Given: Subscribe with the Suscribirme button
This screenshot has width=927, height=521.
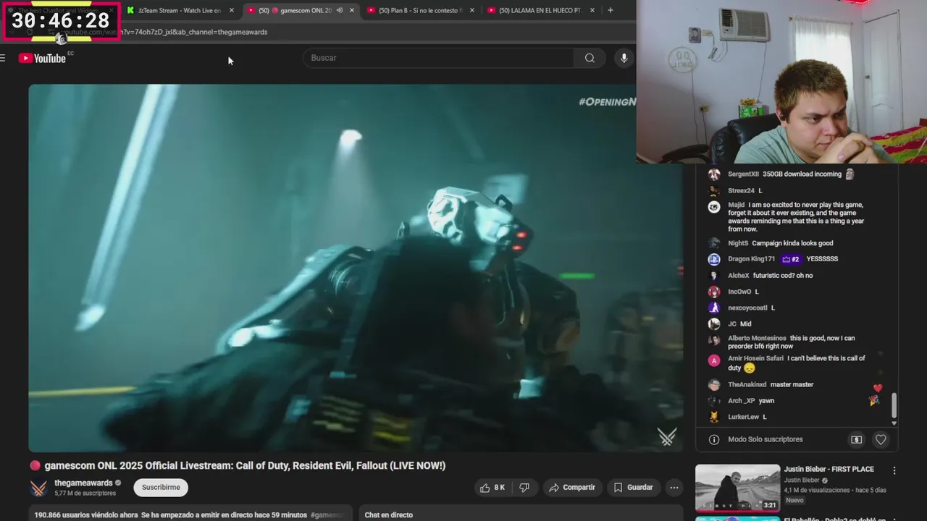Looking at the screenshot, I should [161, 488].
